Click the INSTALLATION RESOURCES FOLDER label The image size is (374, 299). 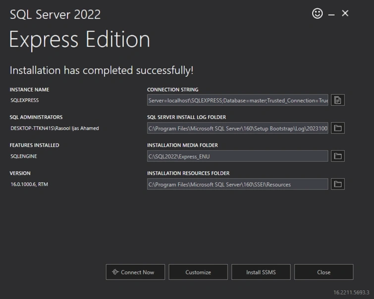point(188,173)
